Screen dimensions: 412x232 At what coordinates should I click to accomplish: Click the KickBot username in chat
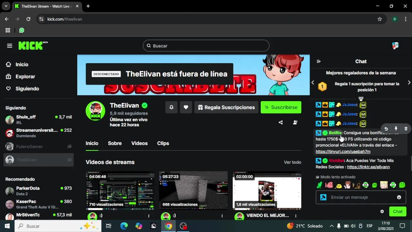tap(336, 160)
